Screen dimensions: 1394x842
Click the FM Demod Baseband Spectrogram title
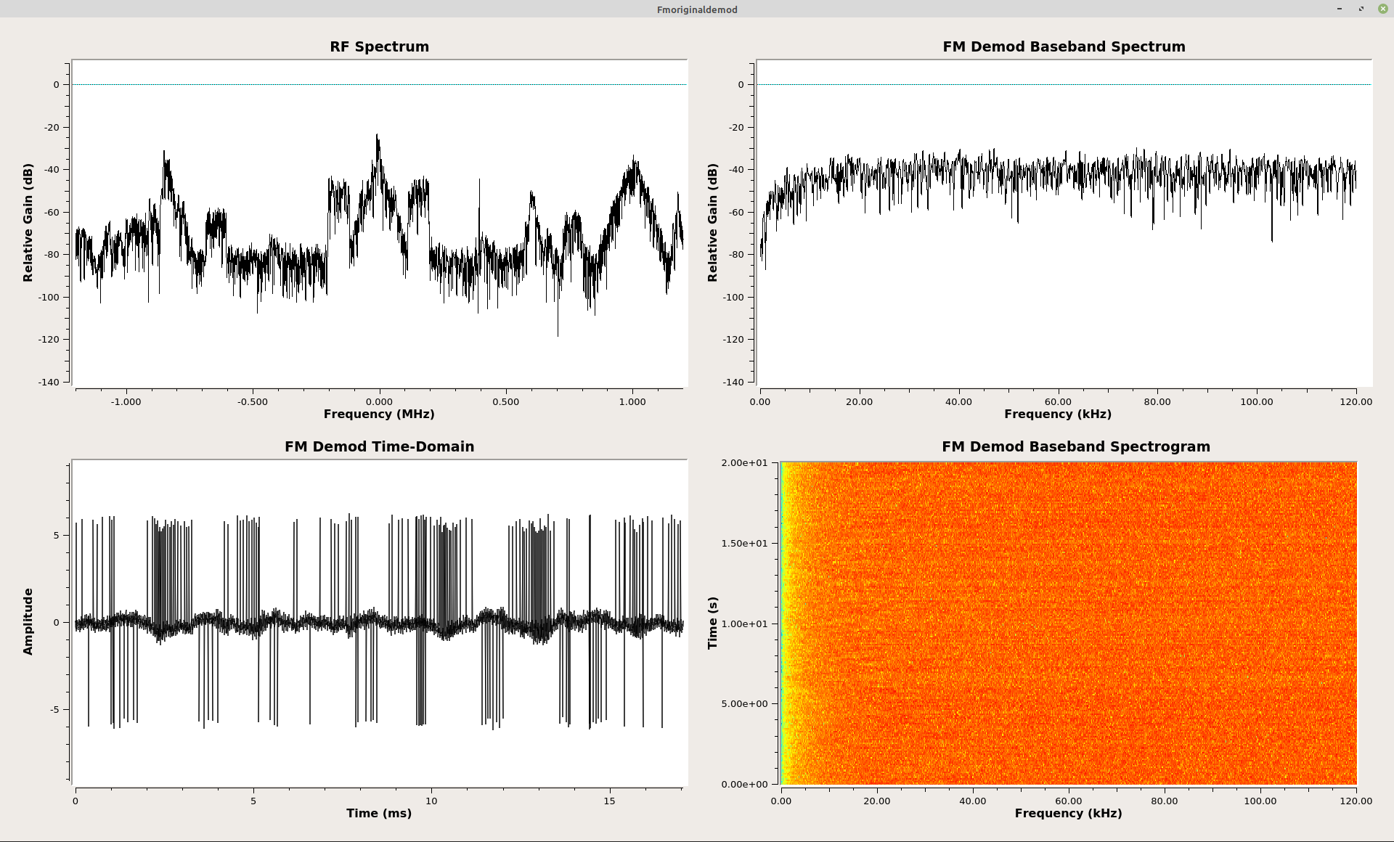(x=1075, y=446)
